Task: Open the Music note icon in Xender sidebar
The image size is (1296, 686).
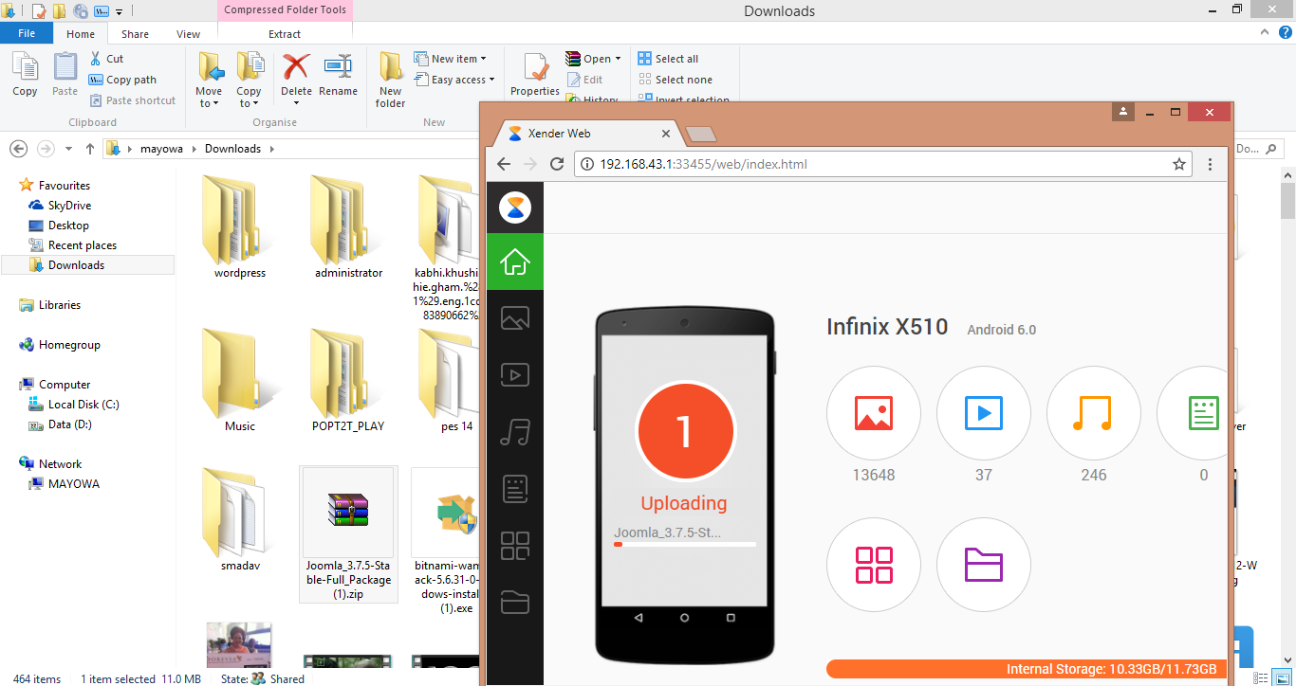Action: 514,432
